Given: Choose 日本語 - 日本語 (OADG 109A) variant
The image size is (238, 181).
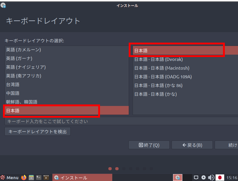Looking at the screenshot, I should (185, 77).
